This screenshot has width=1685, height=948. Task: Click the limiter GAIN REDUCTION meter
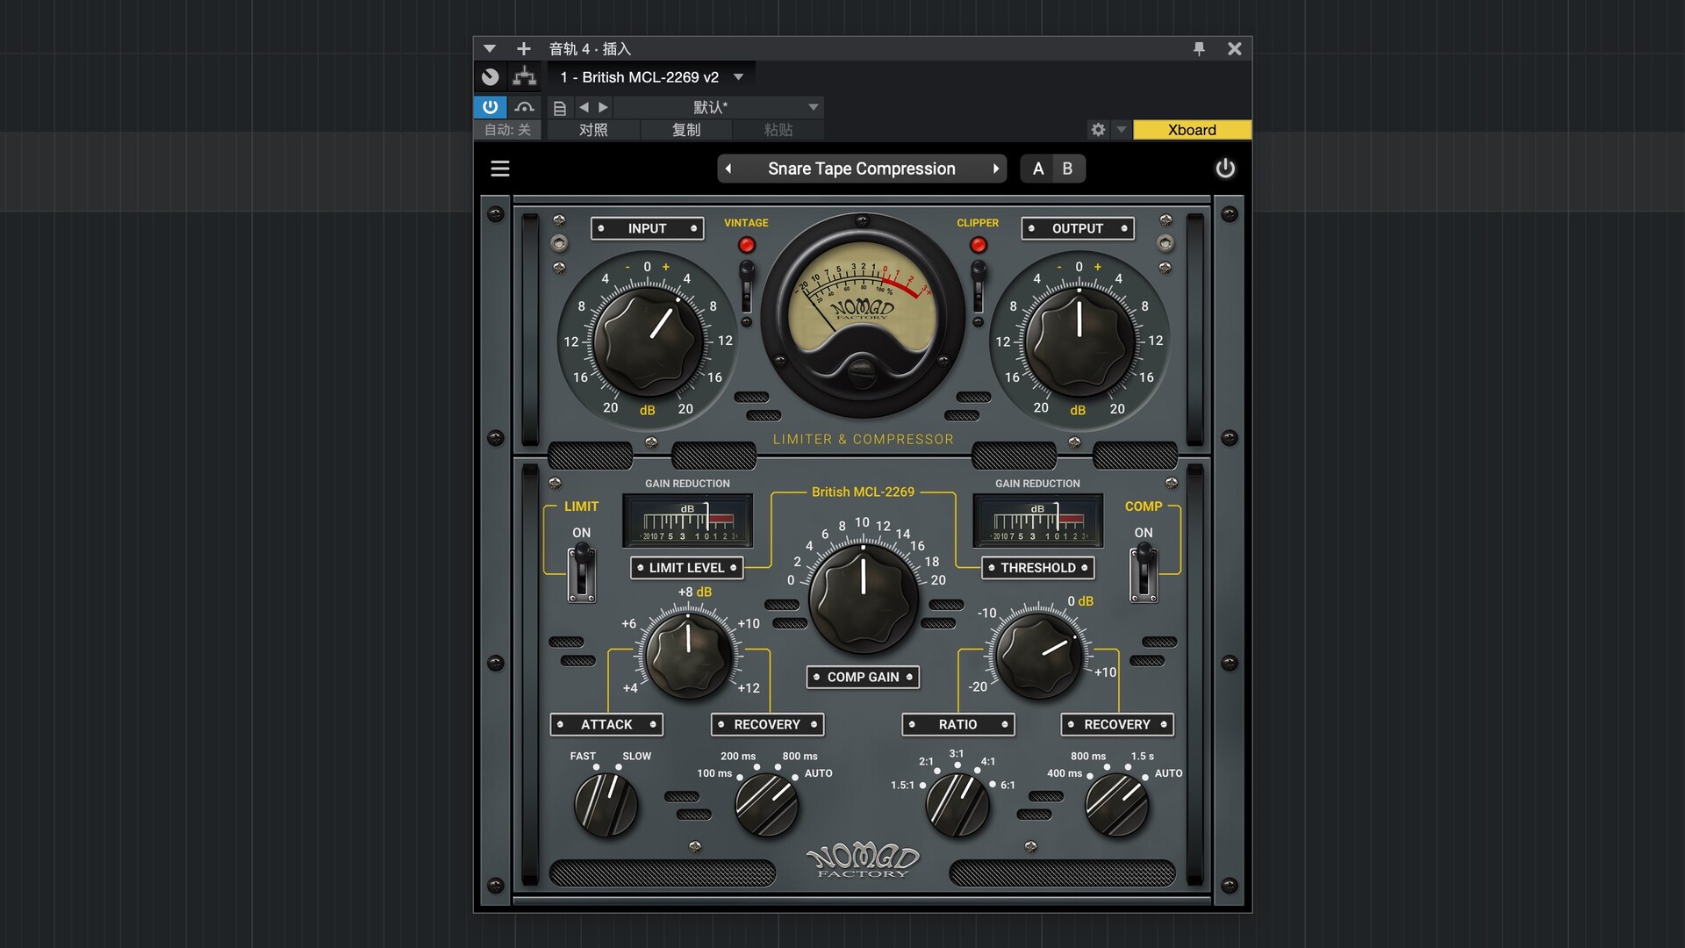click(688, 521)
